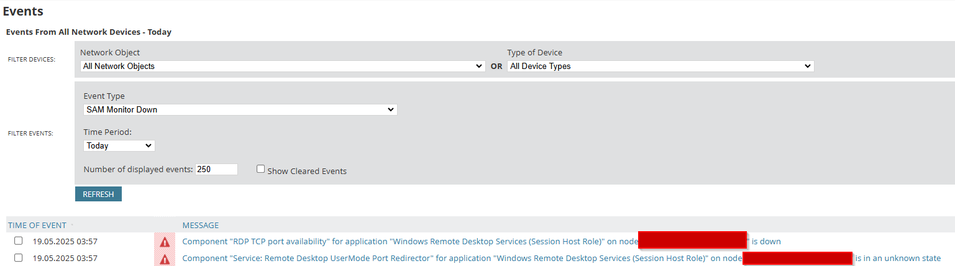Click the Events page heading

pos(23,11)
